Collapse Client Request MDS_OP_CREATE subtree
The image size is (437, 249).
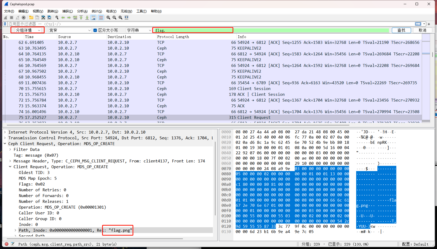[x=10, y=167]
